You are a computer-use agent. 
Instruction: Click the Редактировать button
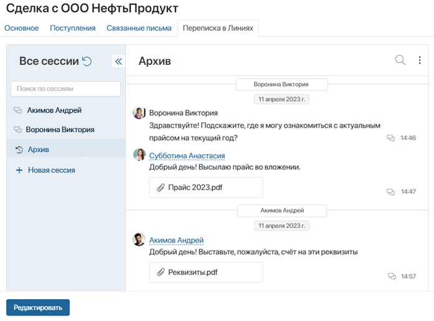tap(38, 307)
